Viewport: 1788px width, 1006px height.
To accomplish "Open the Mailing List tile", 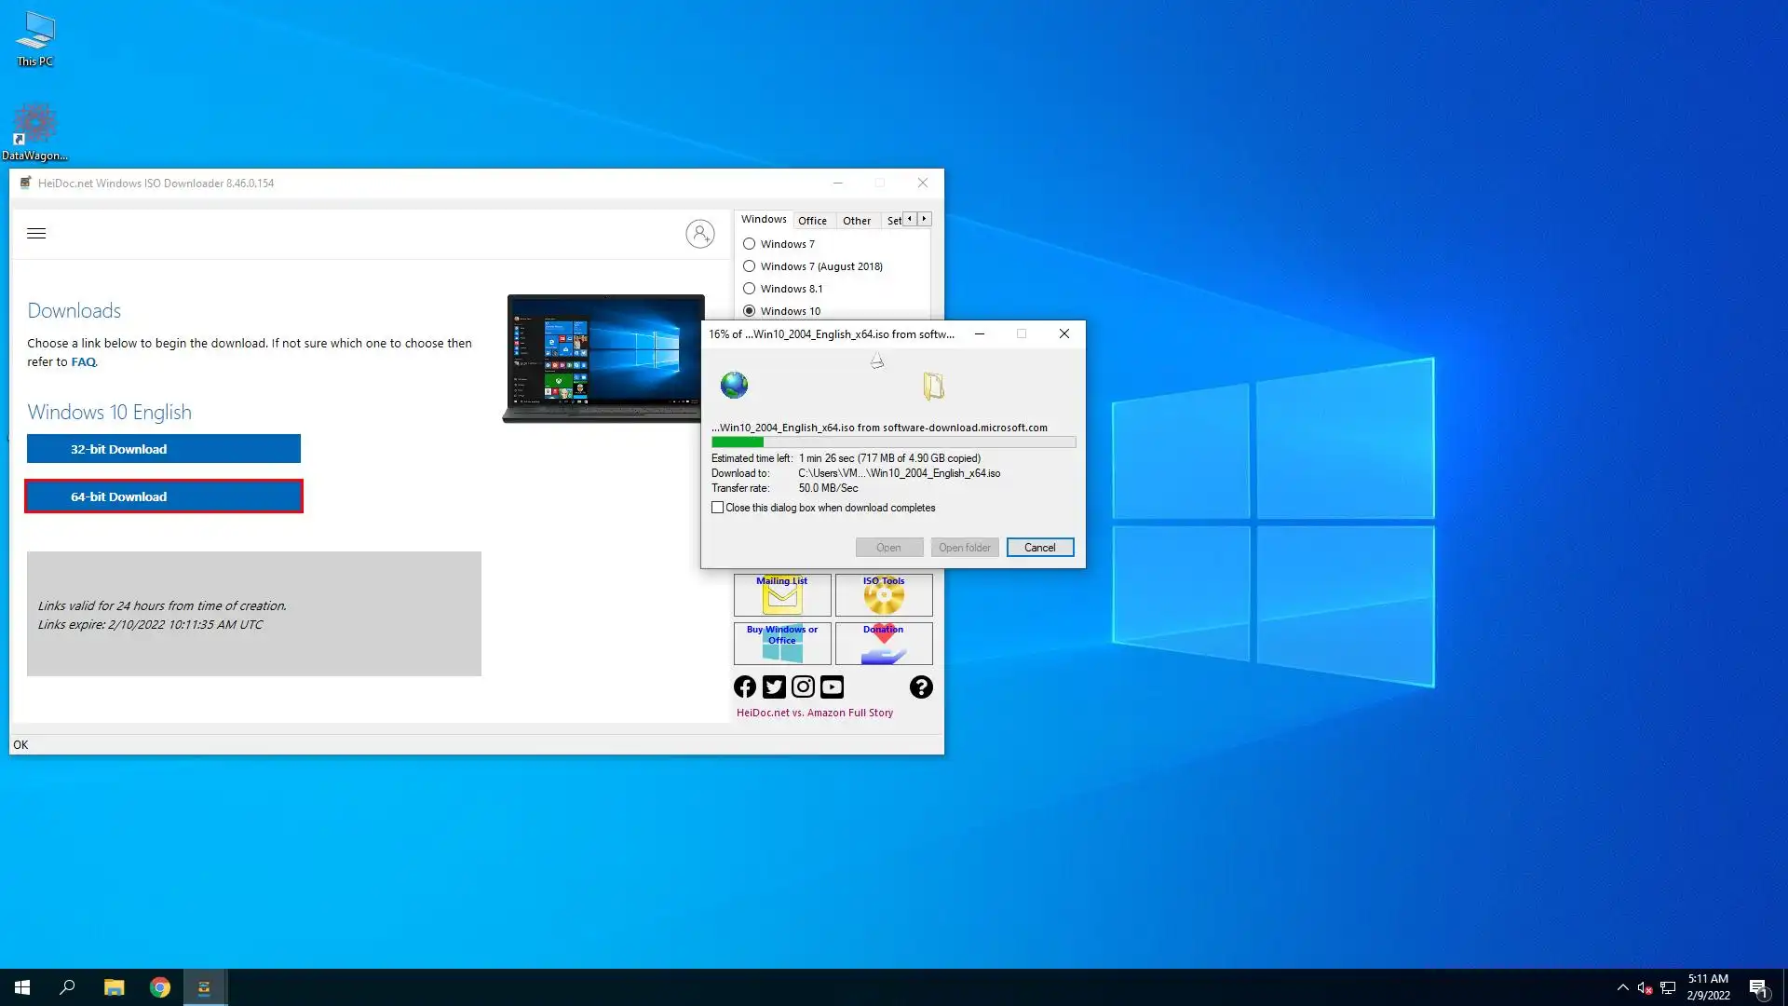I will (x=781, y=595).
